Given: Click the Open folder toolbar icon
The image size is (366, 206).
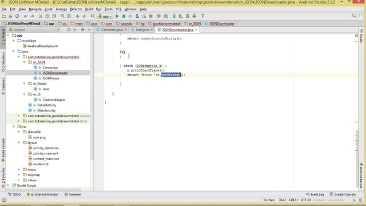Looking at the screenshot, I should 4,16.
